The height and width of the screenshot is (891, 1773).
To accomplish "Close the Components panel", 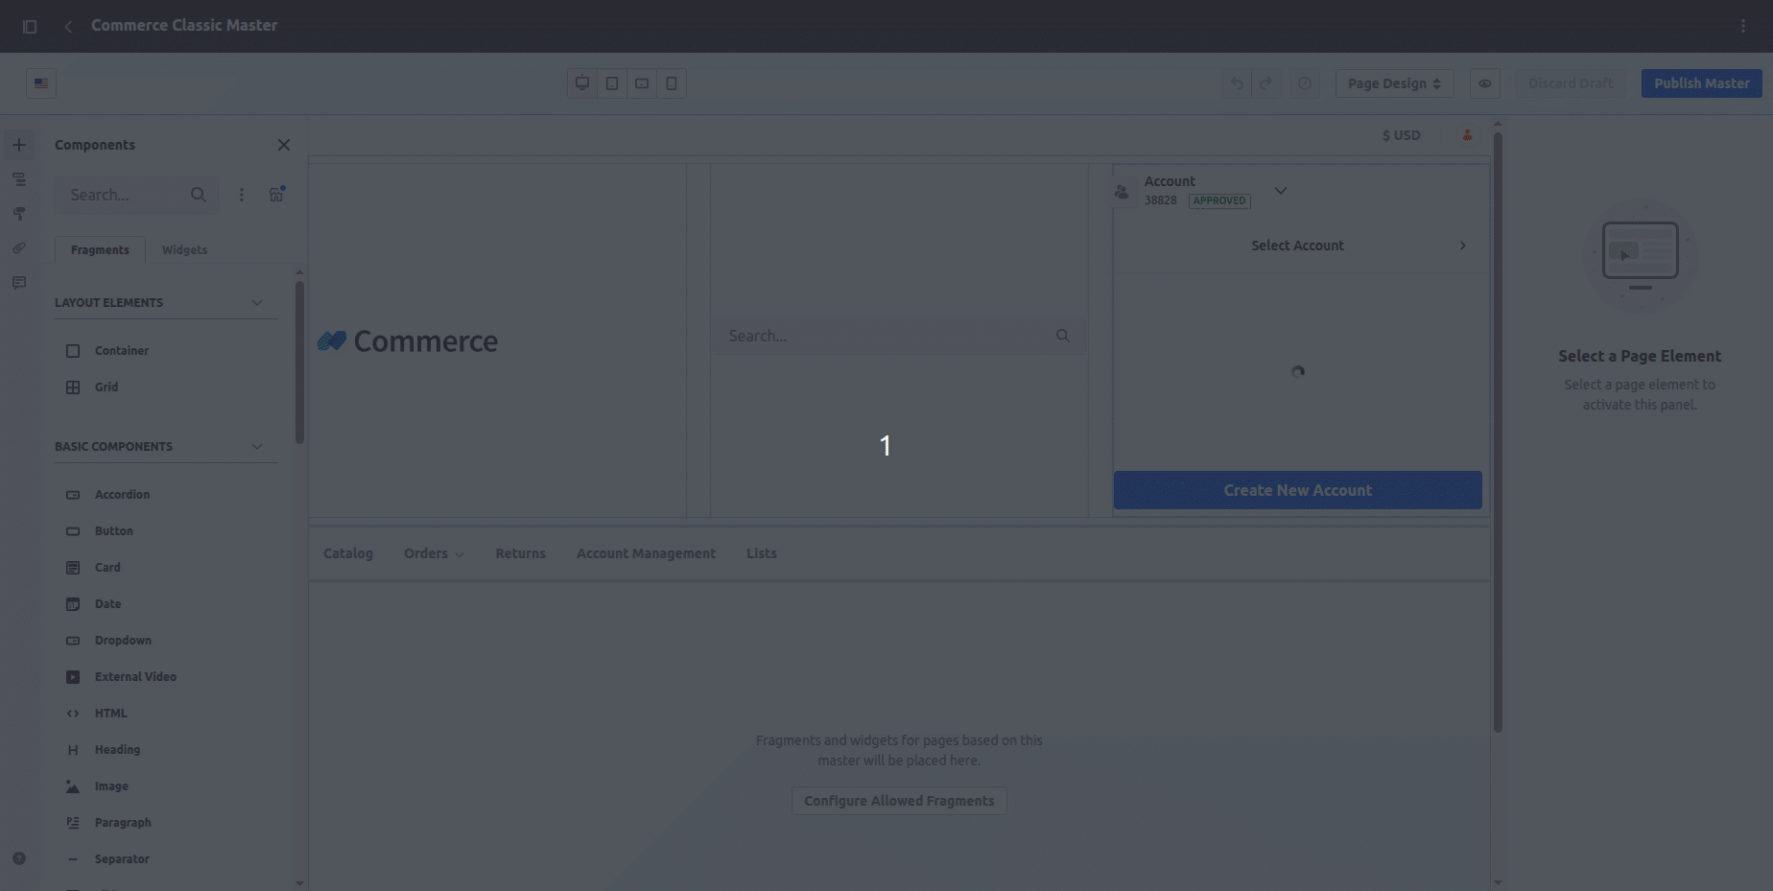I will click(283, 145).
